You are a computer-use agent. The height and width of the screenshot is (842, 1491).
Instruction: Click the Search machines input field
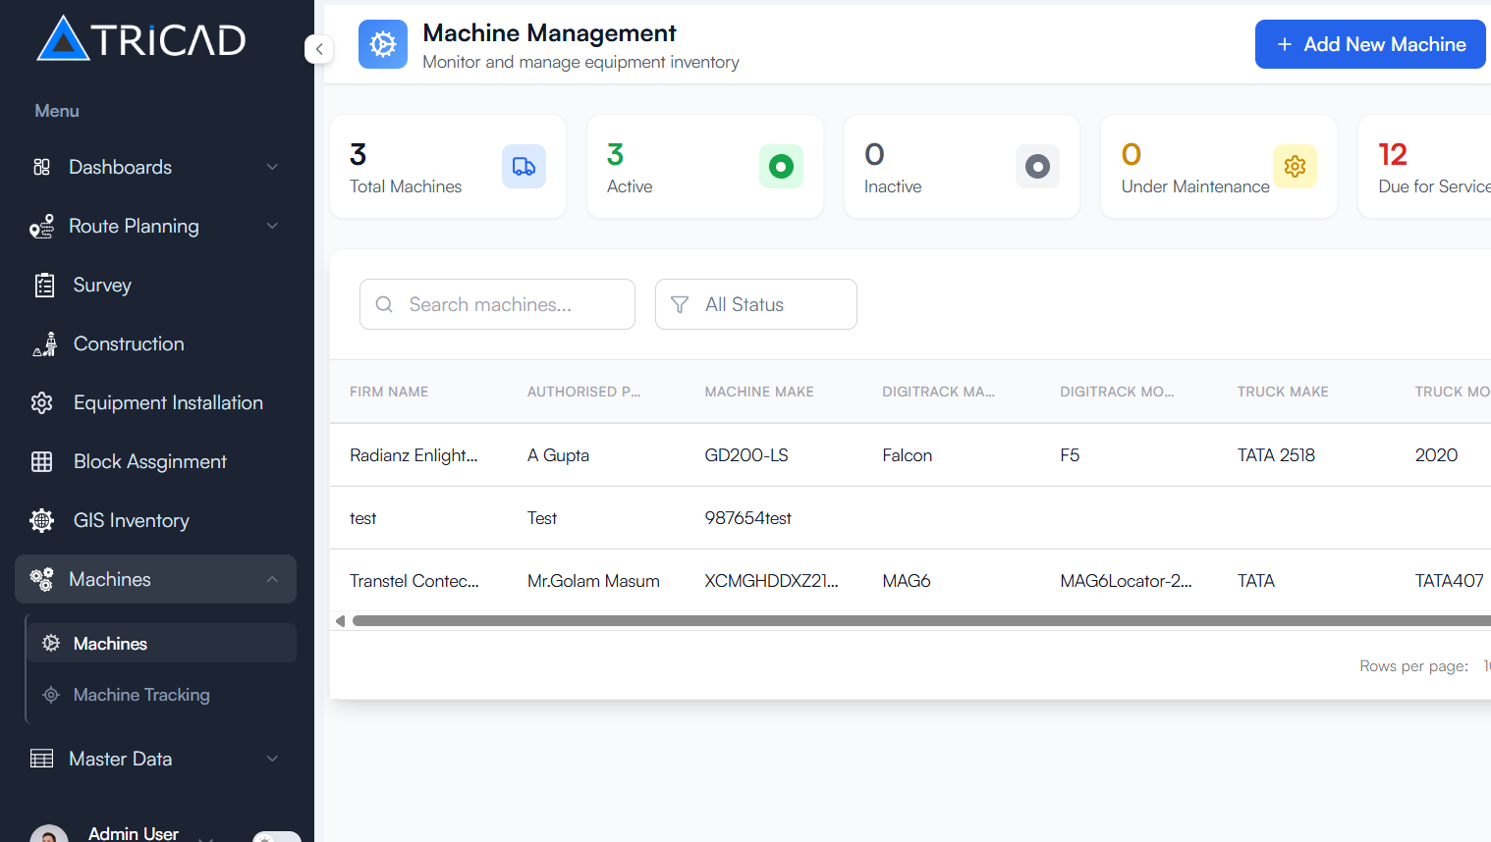(497, 304)
